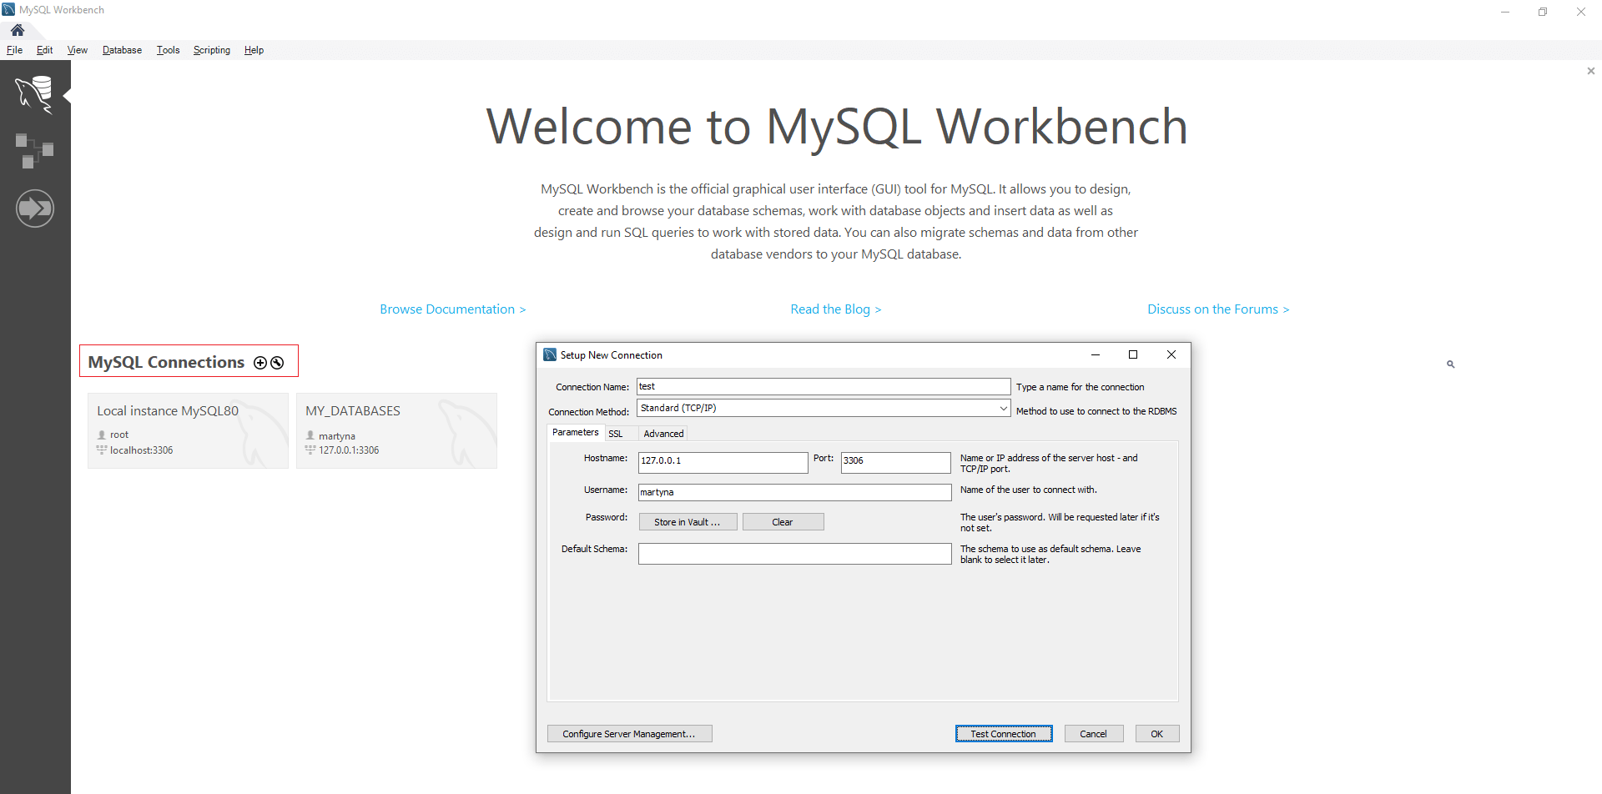Switch to the Advanced tab

[662, 434]
